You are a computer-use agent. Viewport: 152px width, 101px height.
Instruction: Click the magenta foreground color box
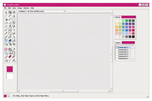click(10, 69)
